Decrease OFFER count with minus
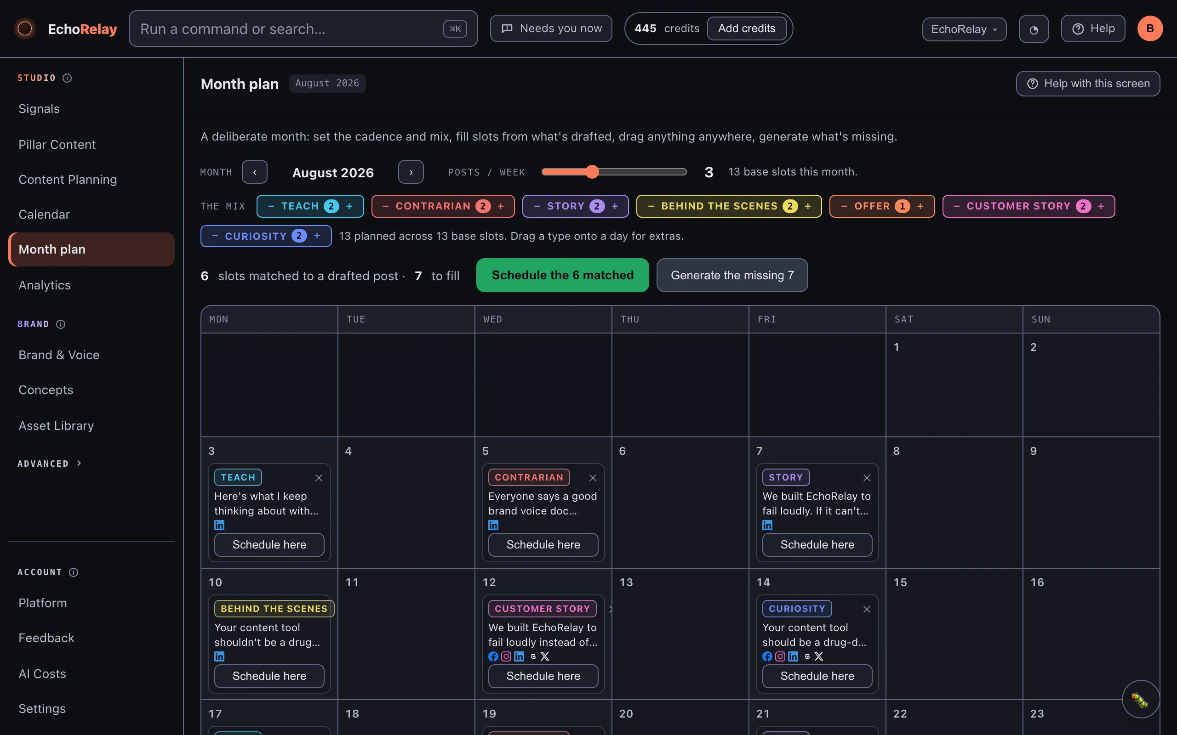Viewport: 1177px width, 735px height. (x=844, y=206)
